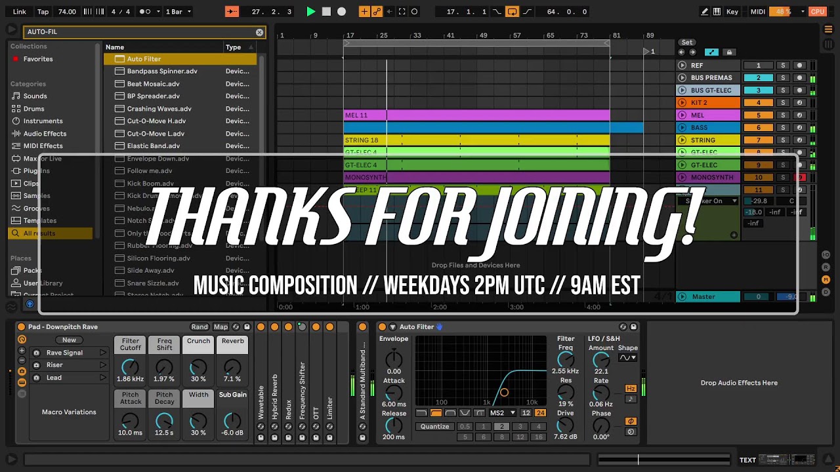Enable Draw Mode pencil
The image size is (840, 472).
[705, 12]
